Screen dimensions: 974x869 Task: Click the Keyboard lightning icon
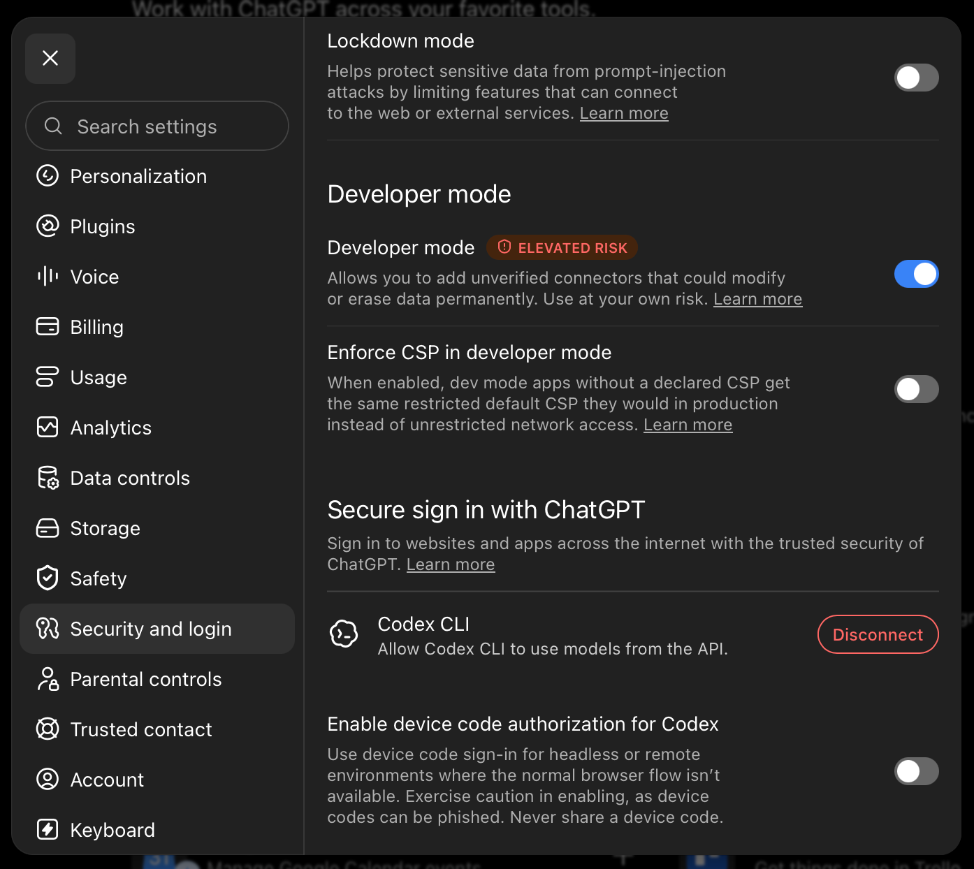[48, 830]
